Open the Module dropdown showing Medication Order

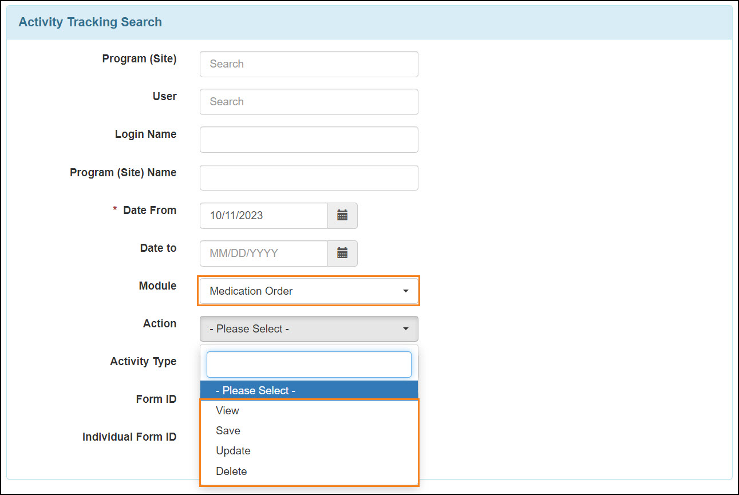[x=309, y=291]
